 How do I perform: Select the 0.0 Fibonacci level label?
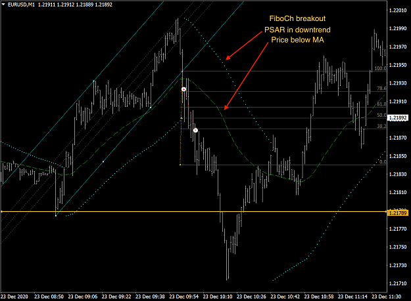[383, 162]
